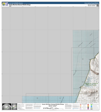The height and width of the screenshot is (112, 101).
Task: Click the green 'Wilderness' label on the map
Action: (91, 85)
